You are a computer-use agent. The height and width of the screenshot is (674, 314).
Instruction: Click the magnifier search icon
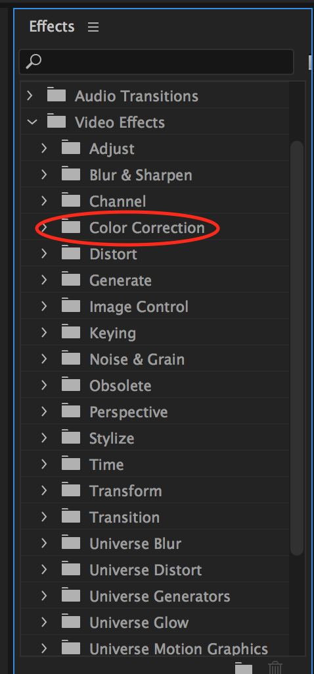34,61
